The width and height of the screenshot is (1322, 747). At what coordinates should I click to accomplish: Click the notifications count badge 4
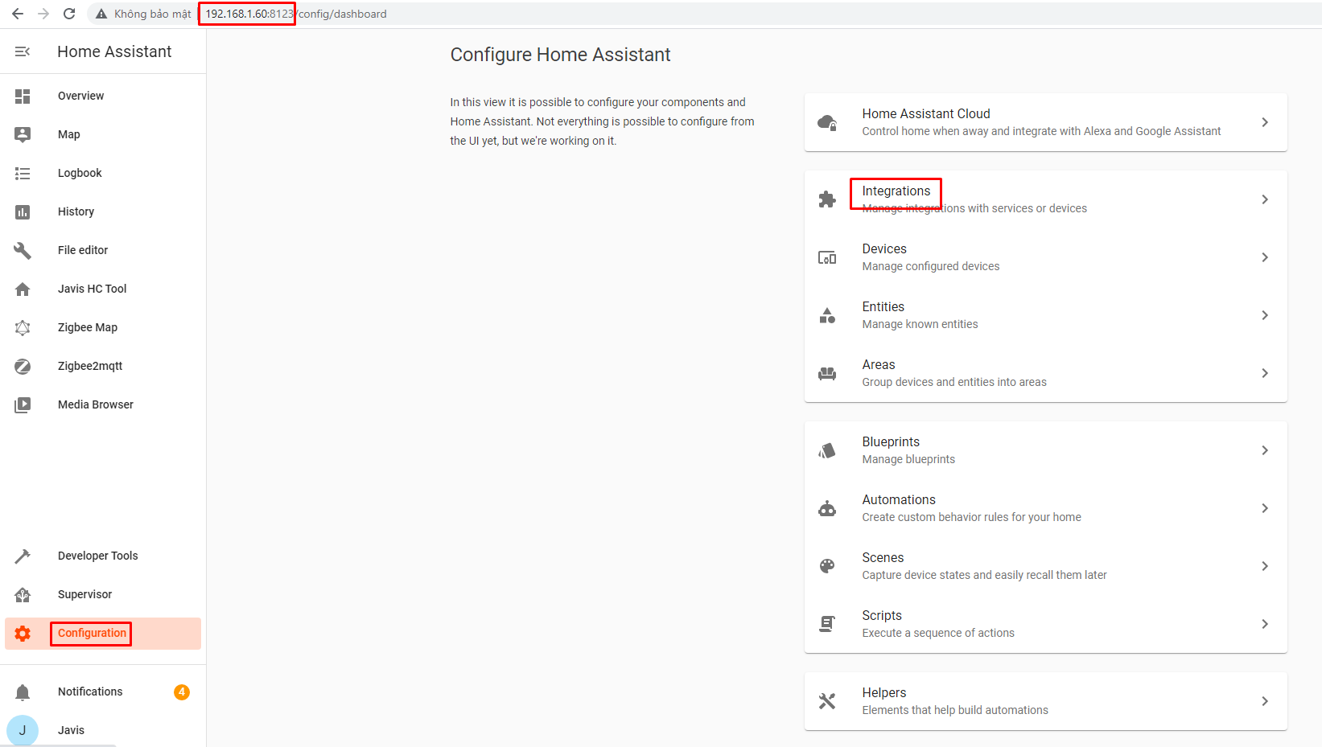pos(182,692)
